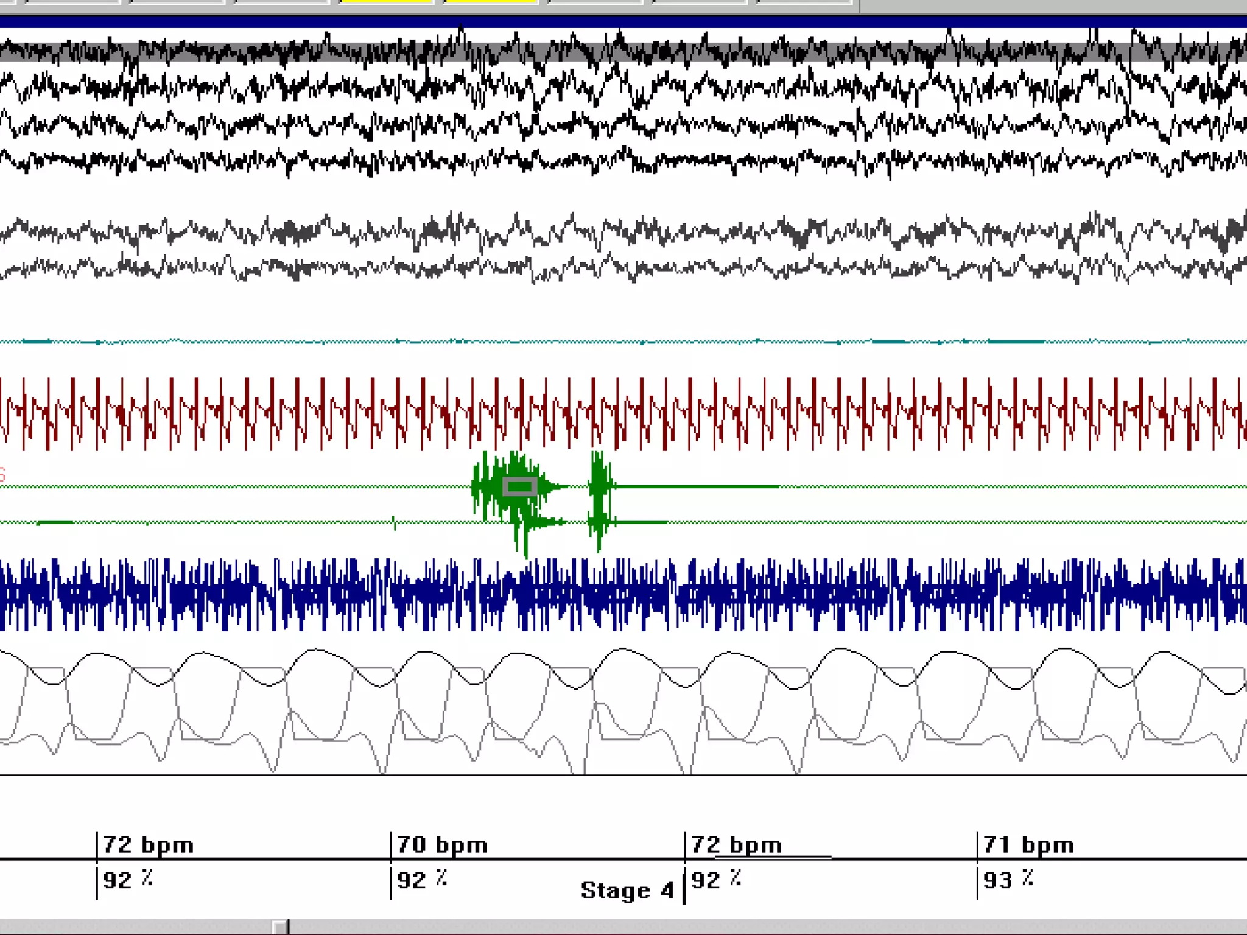Click the gray event marker box on green trace

click(519, 486)
